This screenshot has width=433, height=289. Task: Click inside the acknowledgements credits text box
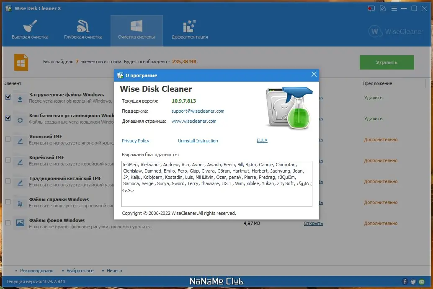tap(217, 184)
